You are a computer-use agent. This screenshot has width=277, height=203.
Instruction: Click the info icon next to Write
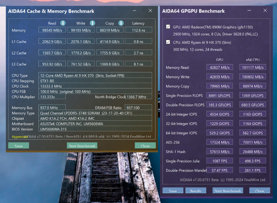click(x=92, y=23)
